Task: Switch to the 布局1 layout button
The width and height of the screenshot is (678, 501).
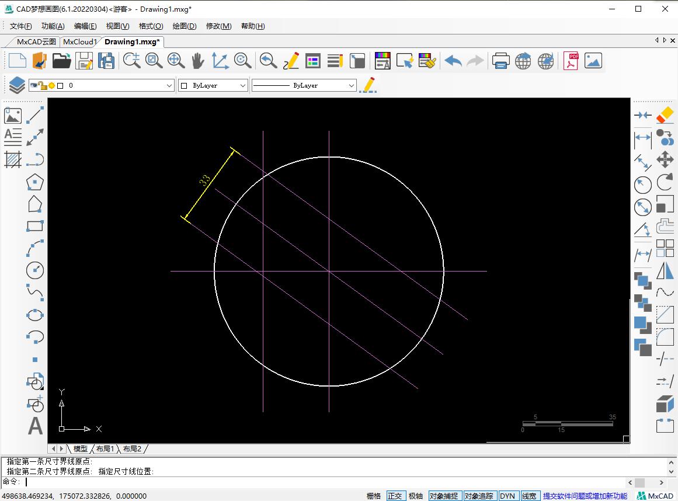Action: point(105,448)
